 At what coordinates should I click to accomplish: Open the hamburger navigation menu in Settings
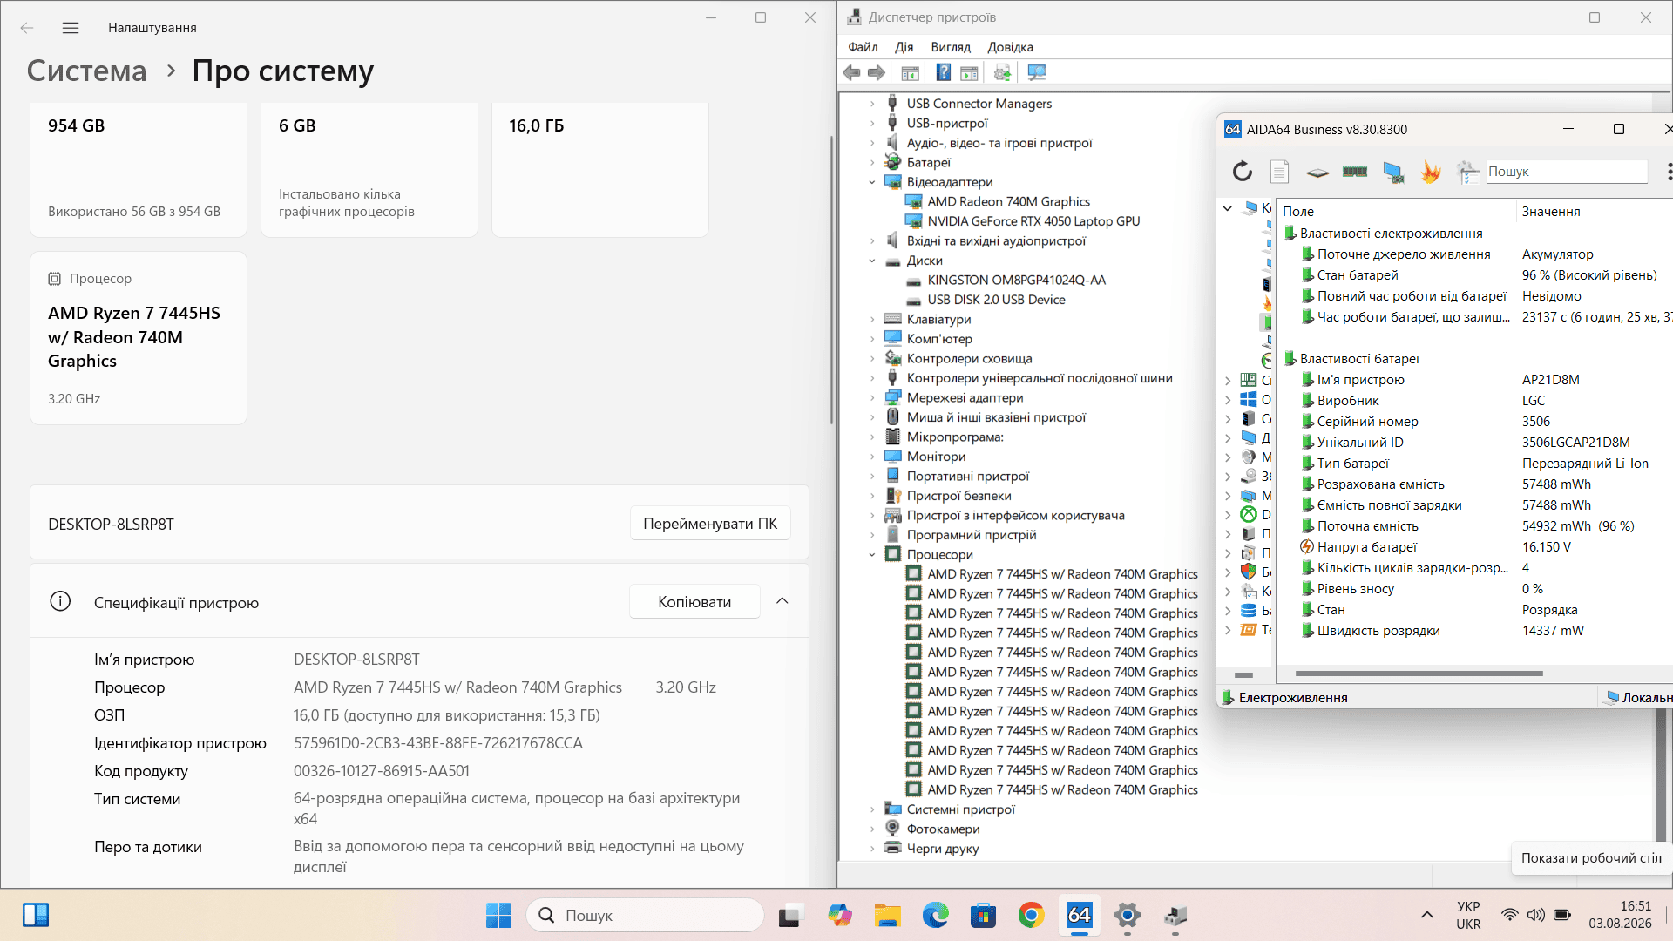pos(71,28)
